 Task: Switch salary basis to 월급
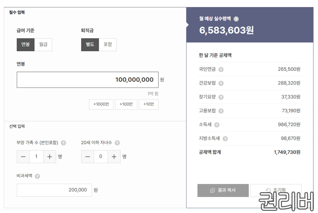(43, 45)
